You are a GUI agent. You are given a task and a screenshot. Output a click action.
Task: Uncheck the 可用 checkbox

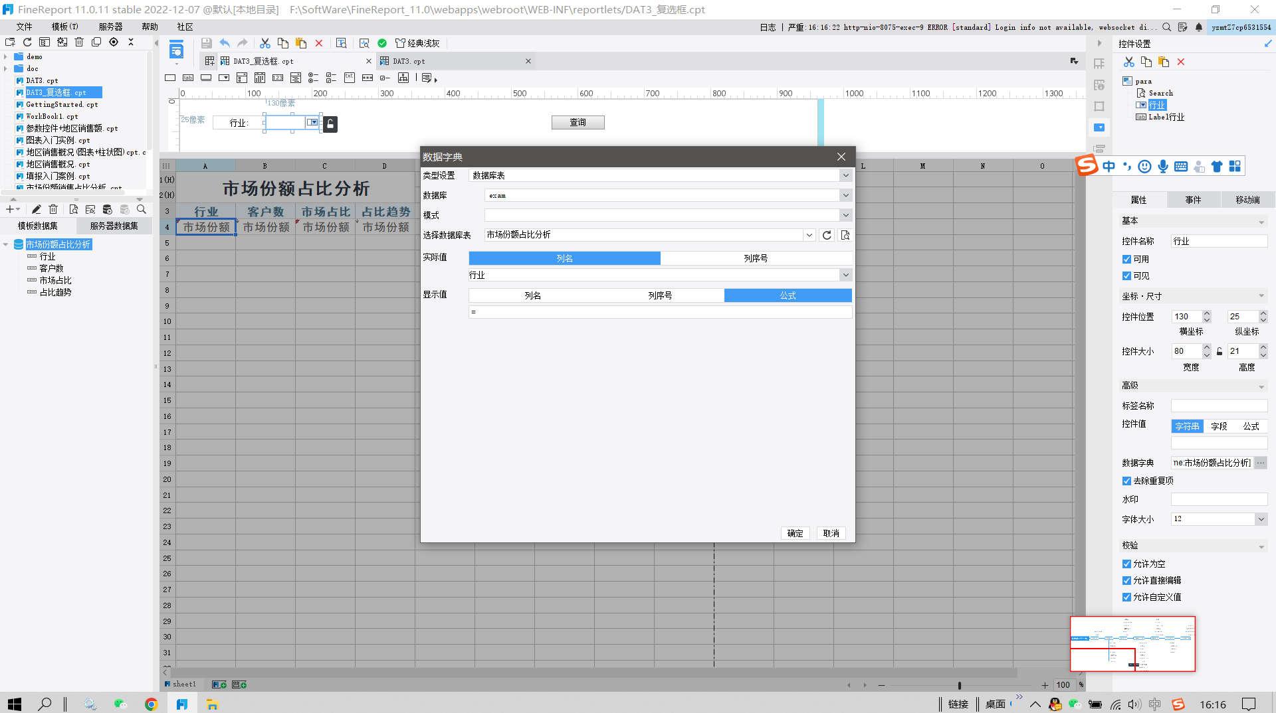click(1126, 259)
